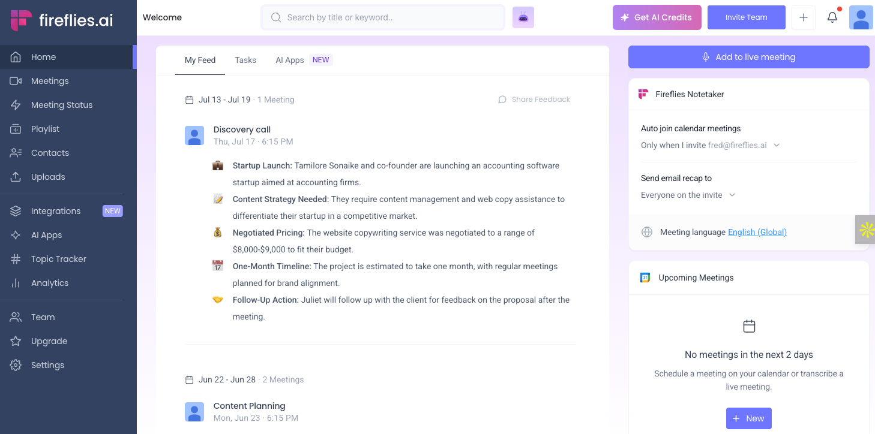Click the Share Feedback link
This screenshot has height=434, width=875.
[x=534, y=100]
